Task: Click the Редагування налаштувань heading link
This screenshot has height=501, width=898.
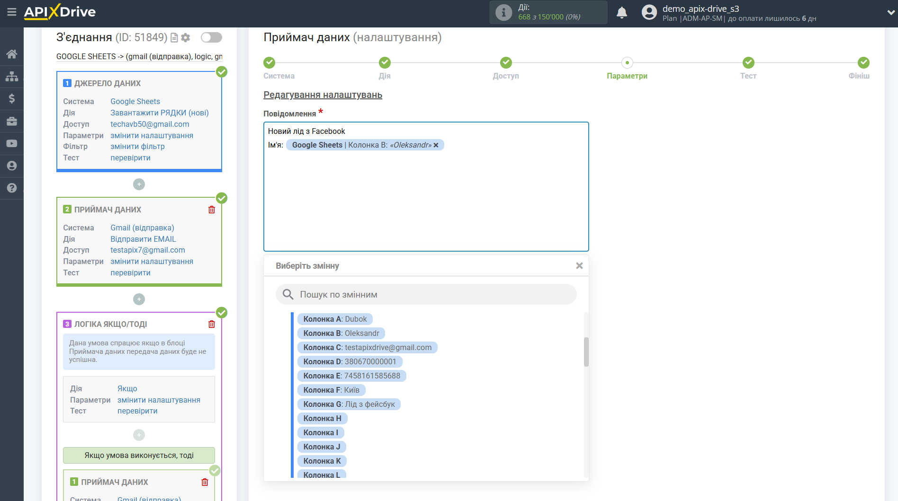Action: pos(323,95)
